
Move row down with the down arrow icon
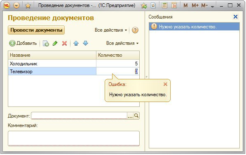86,43
